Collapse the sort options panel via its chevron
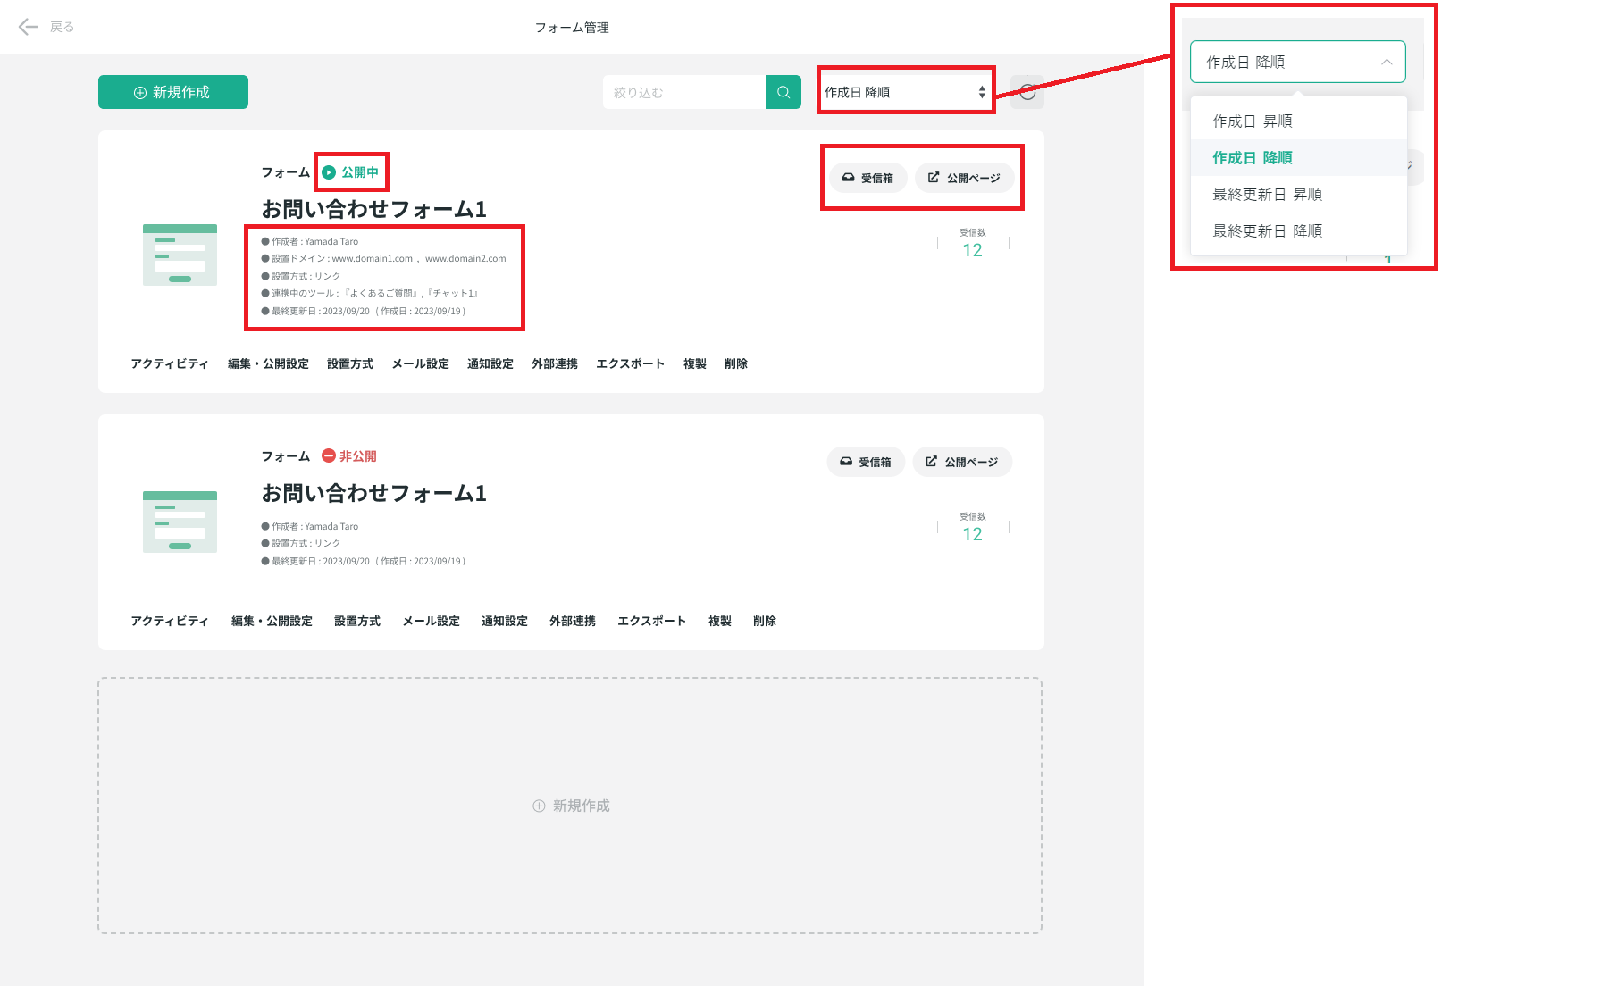 [1387, 62]
